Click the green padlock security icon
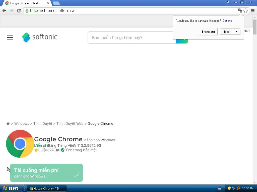 27,11
